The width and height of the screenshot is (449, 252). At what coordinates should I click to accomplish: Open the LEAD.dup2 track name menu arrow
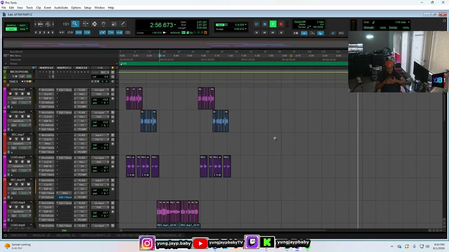(31, 89)
